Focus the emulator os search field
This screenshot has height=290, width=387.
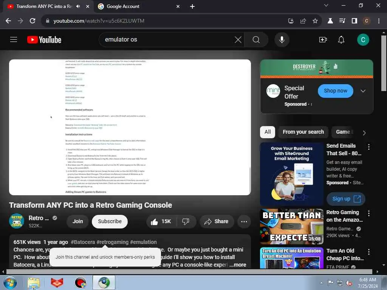point(168,40)
